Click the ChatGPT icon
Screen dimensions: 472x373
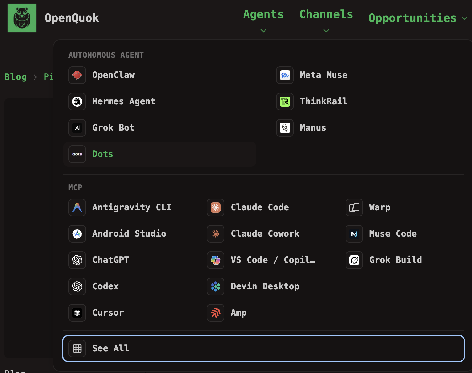pyautogui.click(x=77, y=260)
